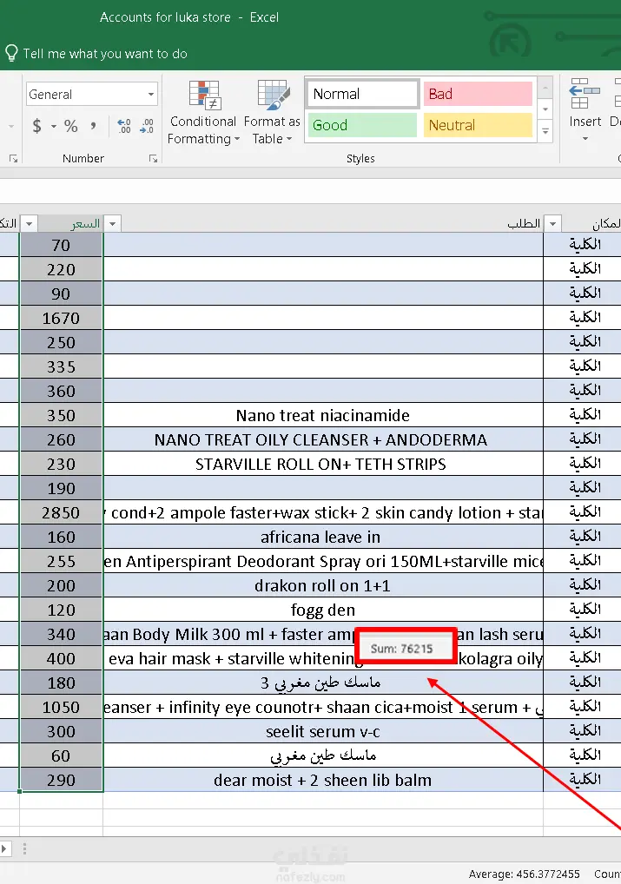Select cell seelit serum v-c
Screen dimensions: 621x884
pyautogui.click(x=323, y=731)
